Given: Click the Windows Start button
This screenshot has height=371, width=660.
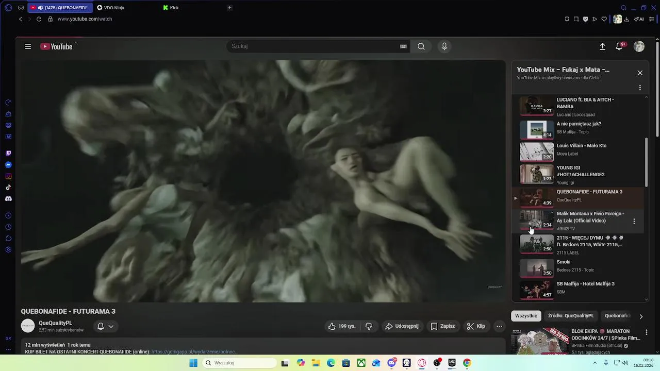Looking at the screenshot, I should point(193,363).
